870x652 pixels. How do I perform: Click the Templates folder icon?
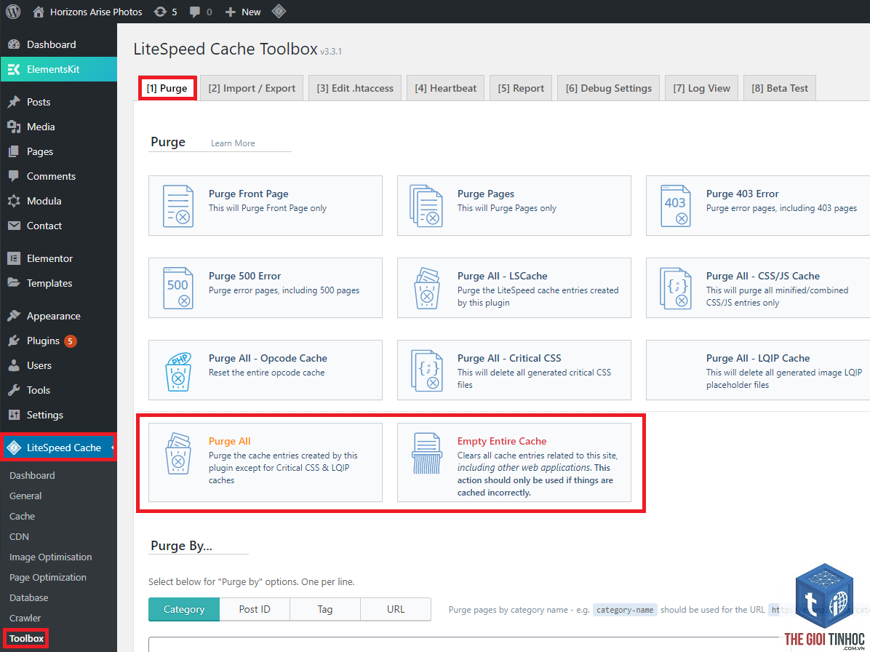(14, 283)
